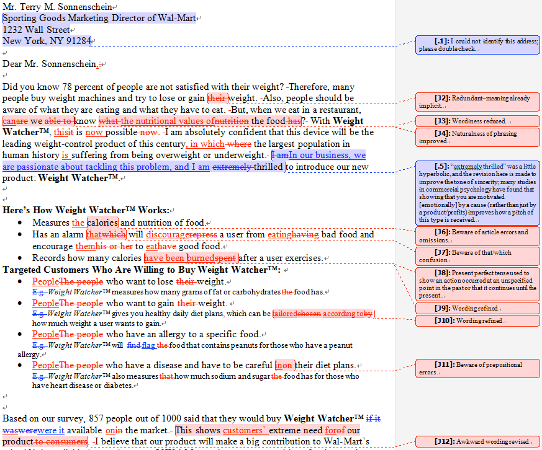The width and height of the screenshot is (542, 450).
Task: Select comment [J9] Wording refined
Action: (477, 308)
